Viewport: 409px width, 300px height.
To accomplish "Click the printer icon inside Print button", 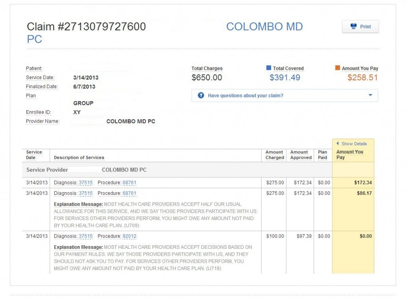I will point(353,27).
